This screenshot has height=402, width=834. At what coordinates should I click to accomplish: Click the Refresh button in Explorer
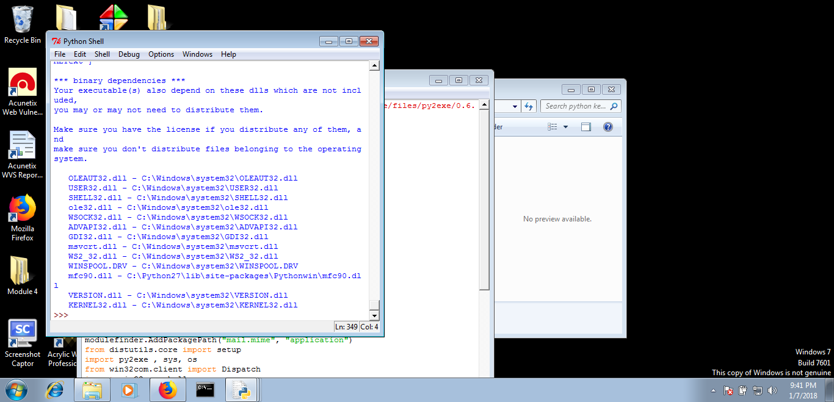(x=529, y=106)
